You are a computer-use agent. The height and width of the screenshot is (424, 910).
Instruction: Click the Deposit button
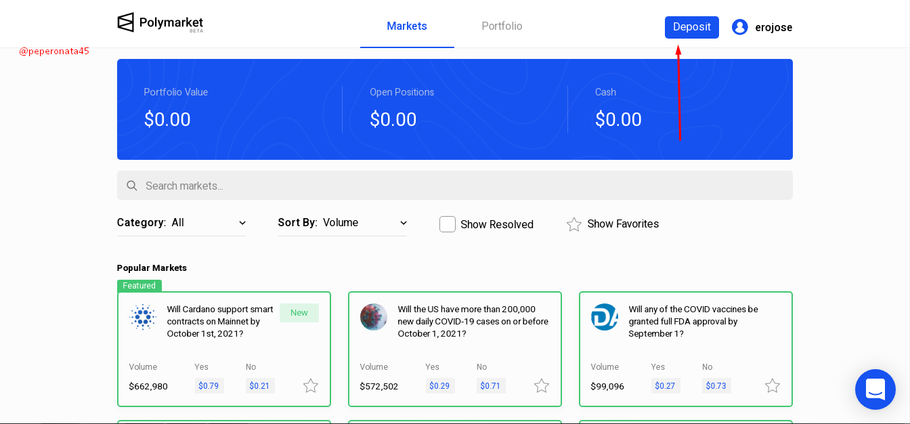[x=692, y=27]
